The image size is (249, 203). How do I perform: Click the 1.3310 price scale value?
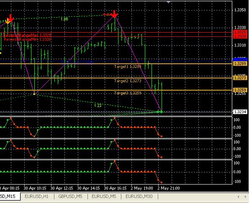click(240, 45)
